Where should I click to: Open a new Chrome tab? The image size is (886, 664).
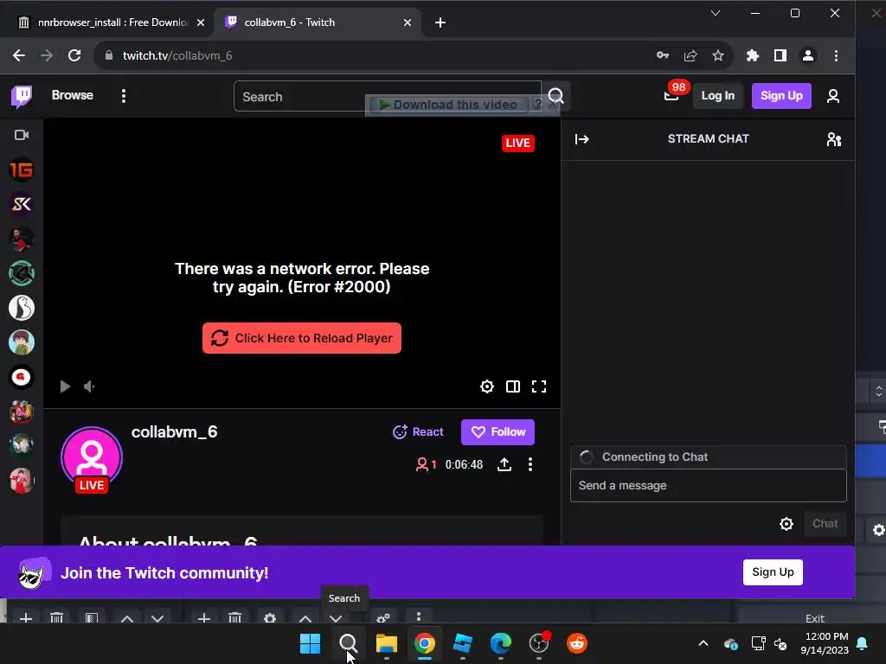[x=440, y=22]
